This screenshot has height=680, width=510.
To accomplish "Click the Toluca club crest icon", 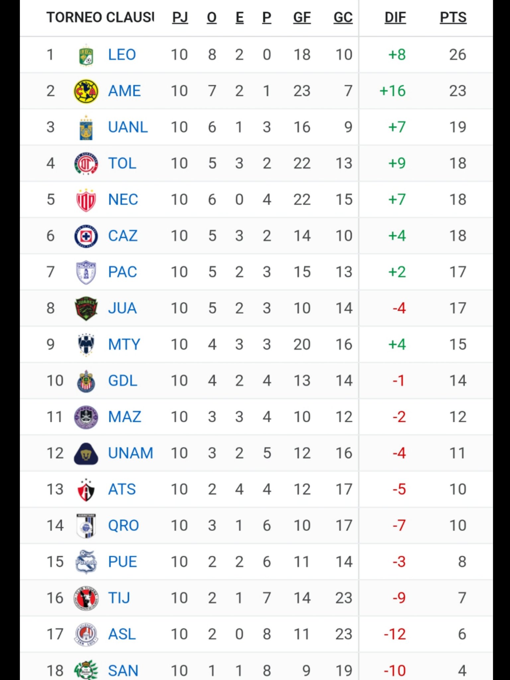I will pyautogui.click(x=86, y=163).
